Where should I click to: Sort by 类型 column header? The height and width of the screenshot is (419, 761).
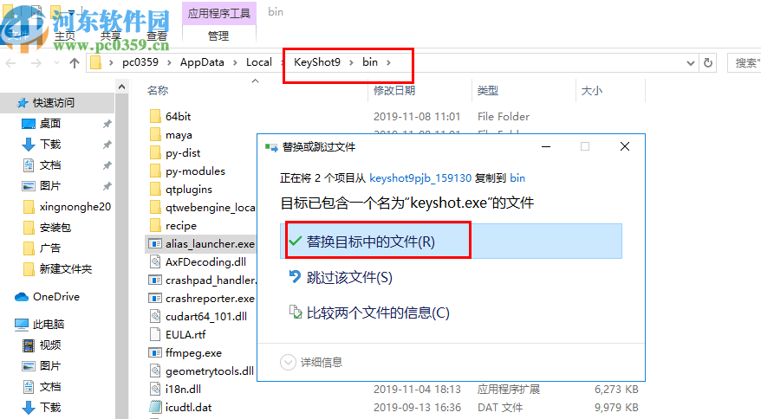pyautogui.click(x=488, y=90)
